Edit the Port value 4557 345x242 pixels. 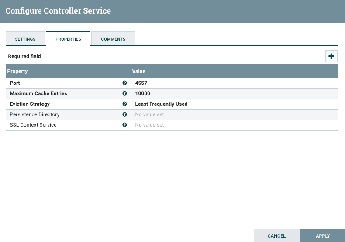click(192, 83)
